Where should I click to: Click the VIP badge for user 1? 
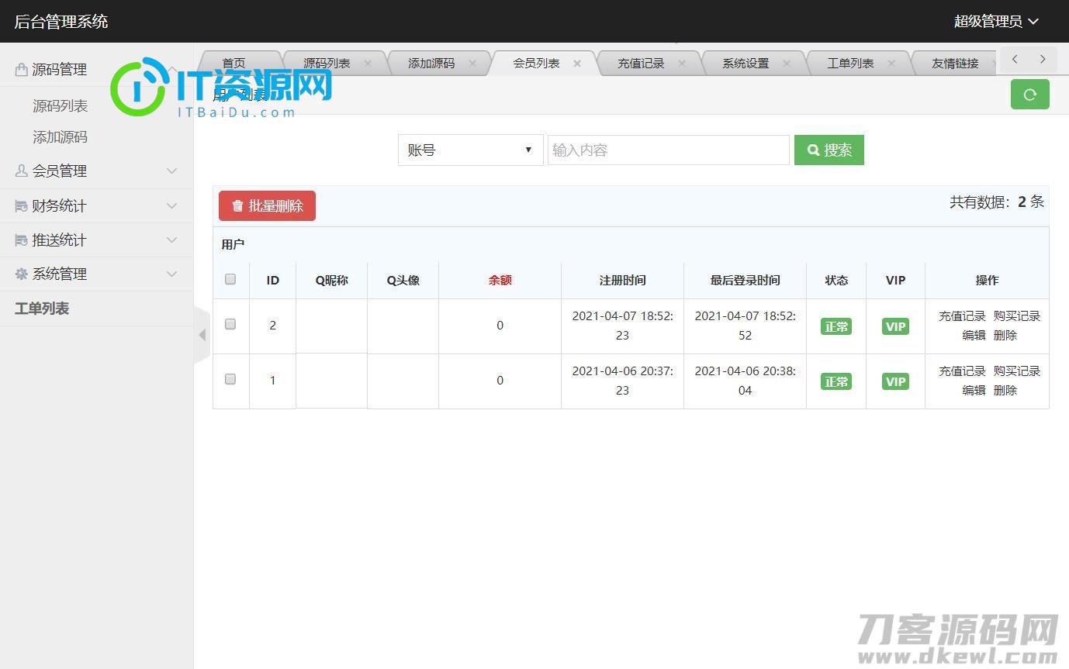click(x=895, y=381)
